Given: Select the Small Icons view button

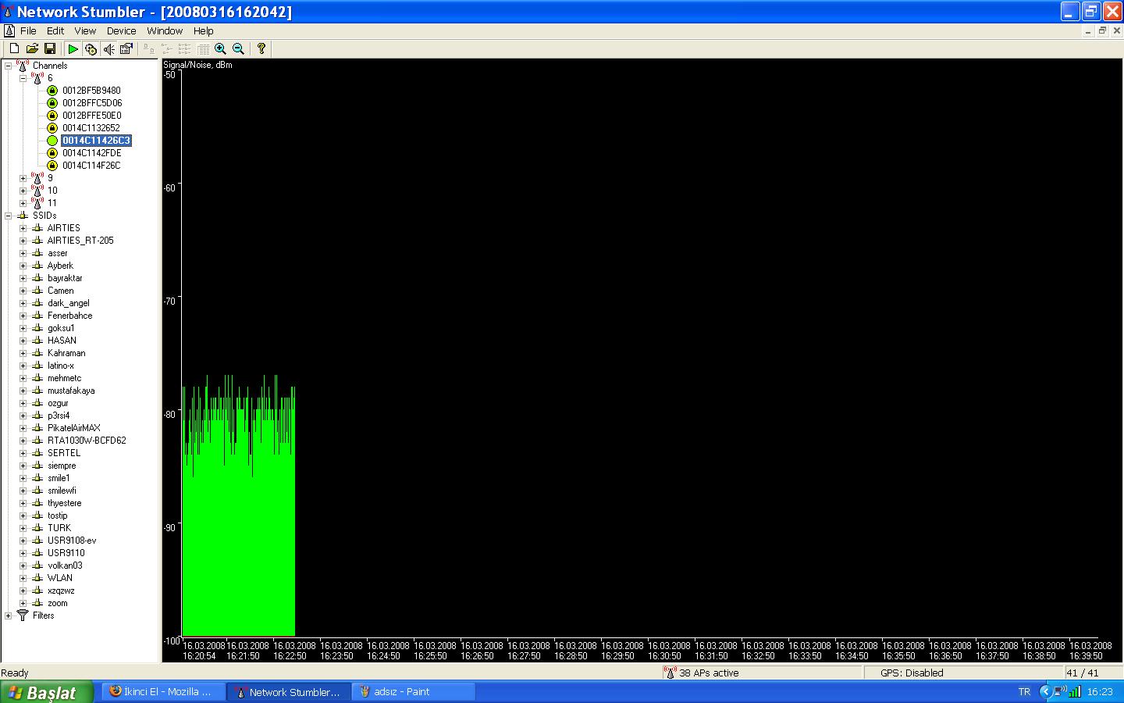Looking at the screenshot, I should coord(167,48).
